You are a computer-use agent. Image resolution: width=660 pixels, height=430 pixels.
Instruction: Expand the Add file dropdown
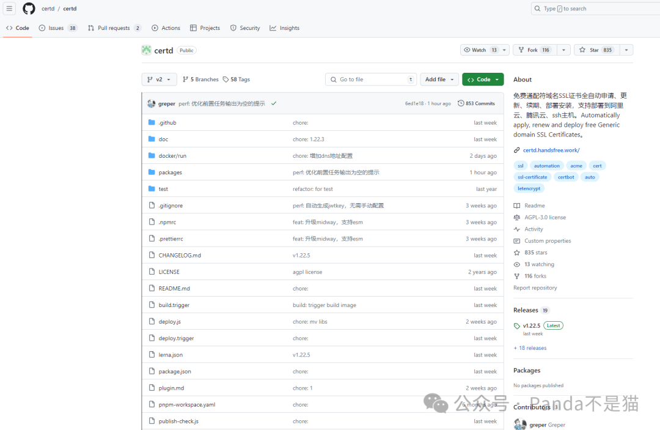tap(439, 79)
